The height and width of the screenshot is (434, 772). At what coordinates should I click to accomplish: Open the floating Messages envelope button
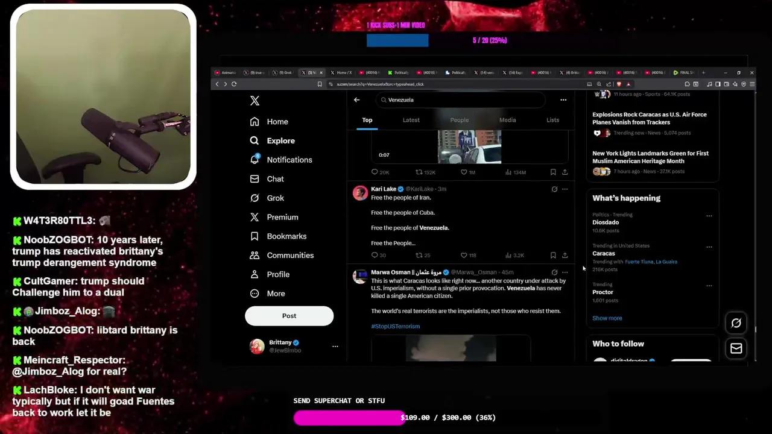[x=736, y=348]
